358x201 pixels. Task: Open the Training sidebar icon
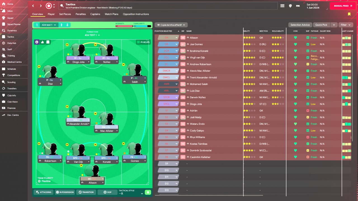(4, 56)
